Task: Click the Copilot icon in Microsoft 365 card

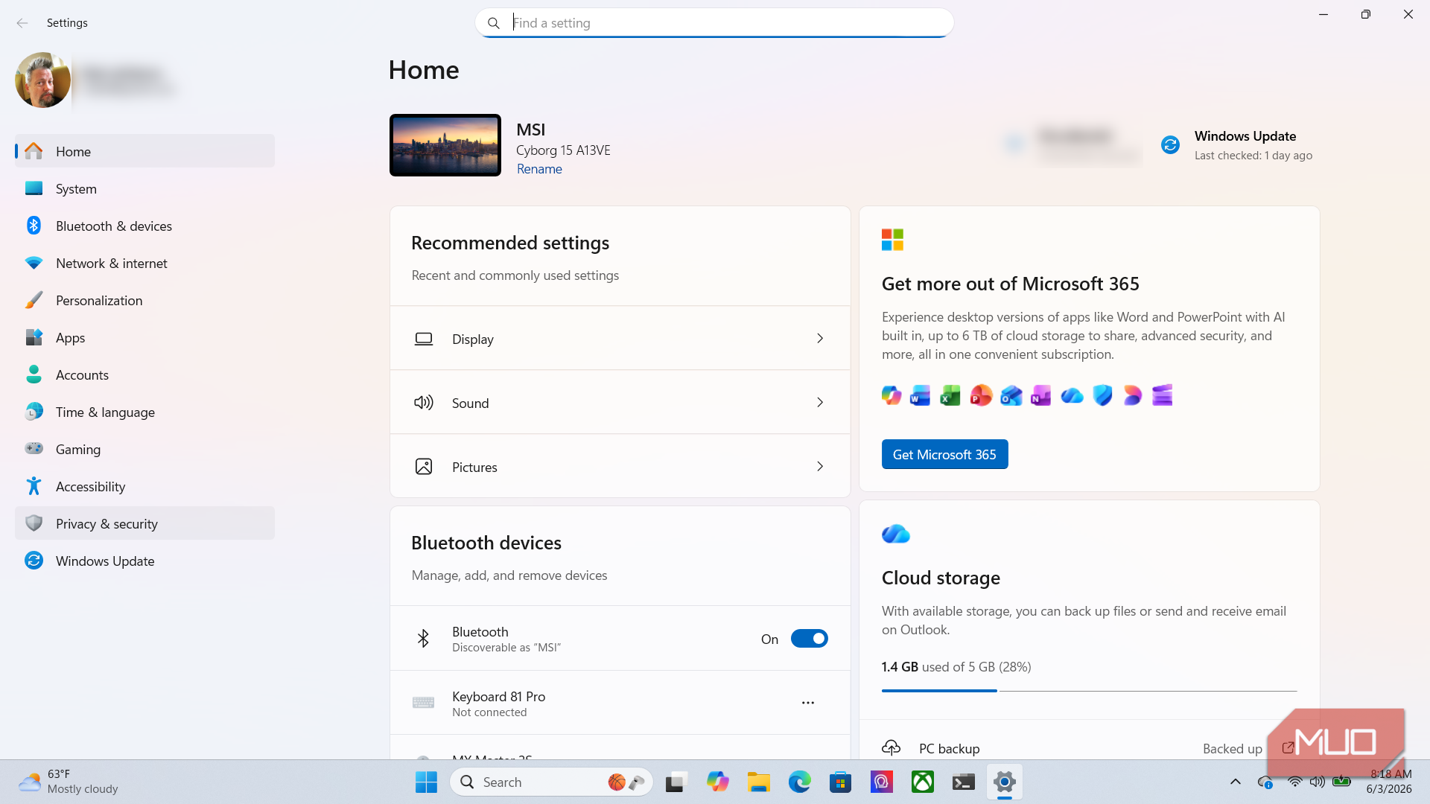Action: [x=891, y=395]
